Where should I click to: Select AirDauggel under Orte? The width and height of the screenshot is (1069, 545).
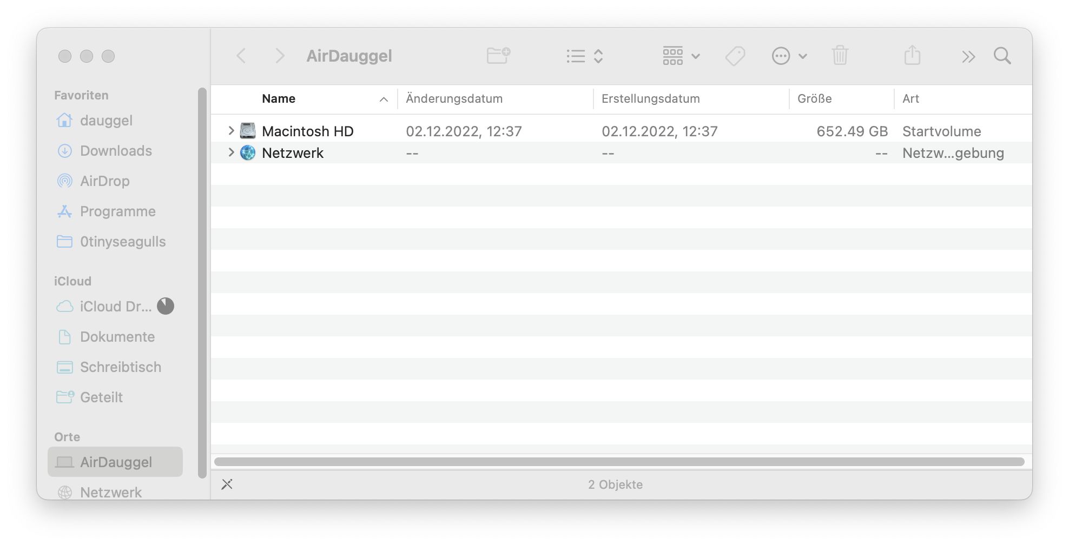(115, 462)
